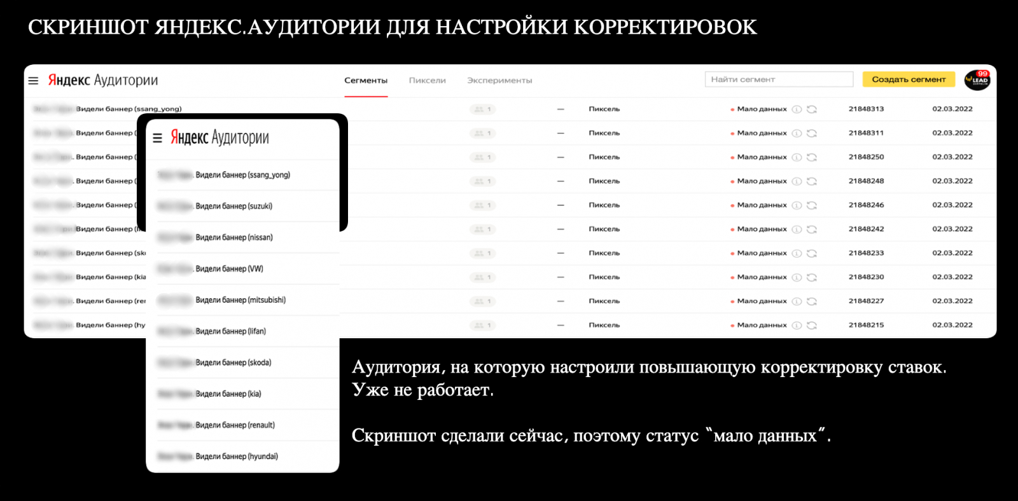Viewport: 1018px width, 501px height.
Task: Click segment ID 21848215
Action: (866, 325)
